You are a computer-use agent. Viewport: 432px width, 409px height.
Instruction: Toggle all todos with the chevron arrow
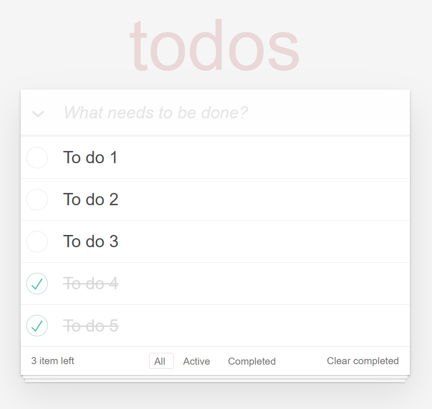click(x=38, y=113)
